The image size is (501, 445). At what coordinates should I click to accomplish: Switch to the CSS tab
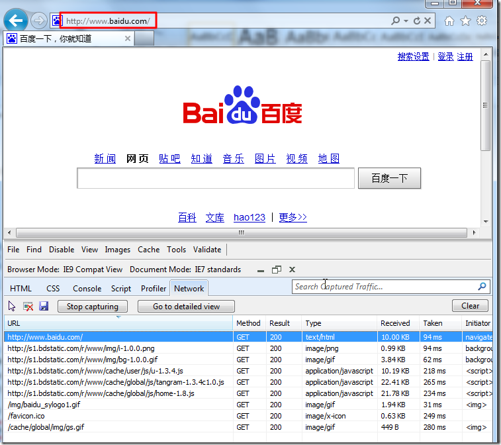pos(53,289)
